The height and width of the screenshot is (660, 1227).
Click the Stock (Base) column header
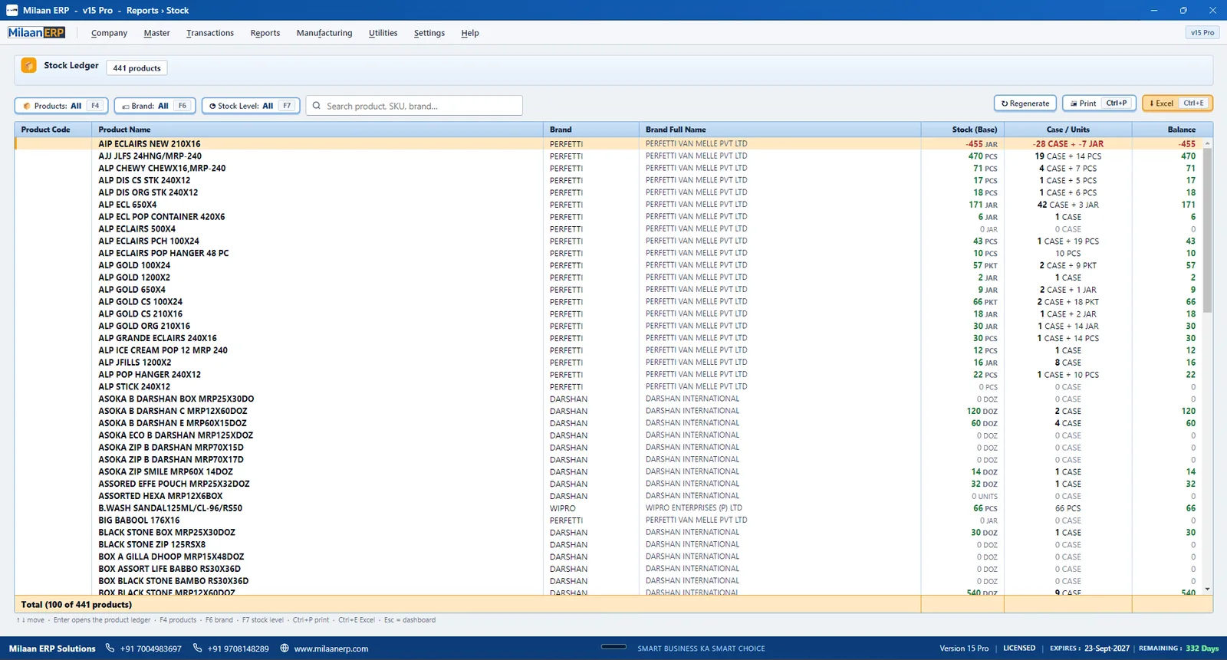pyautogui.click(x=962, y=130)
